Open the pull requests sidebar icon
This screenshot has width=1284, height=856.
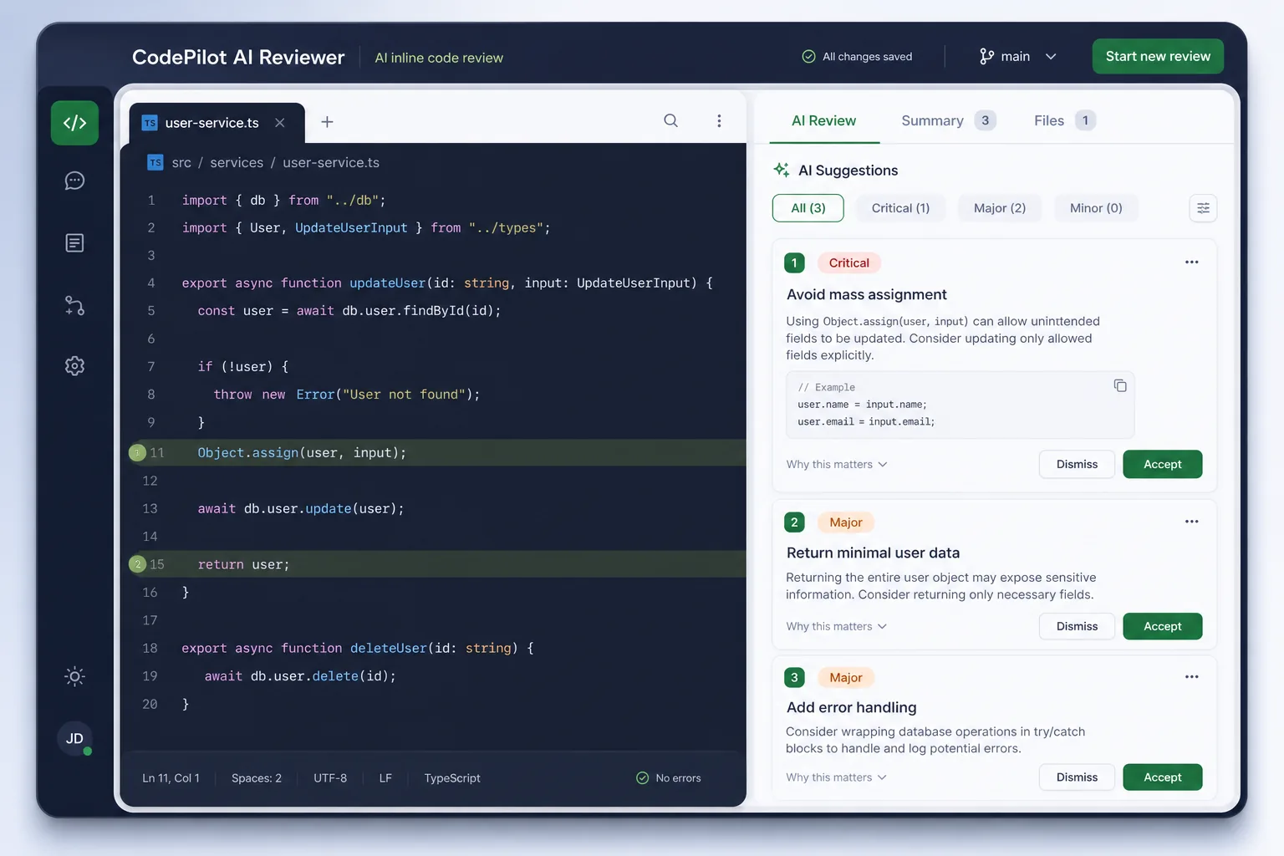pos(74,306)
